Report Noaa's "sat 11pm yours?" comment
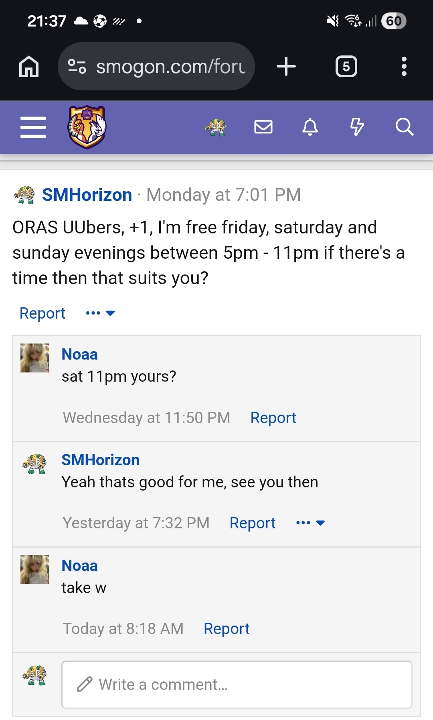Screen dimensions: 433x720 [x=273, y=418]
